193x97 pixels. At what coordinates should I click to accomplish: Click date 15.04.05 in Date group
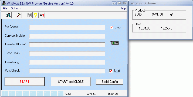coord(144,28)
